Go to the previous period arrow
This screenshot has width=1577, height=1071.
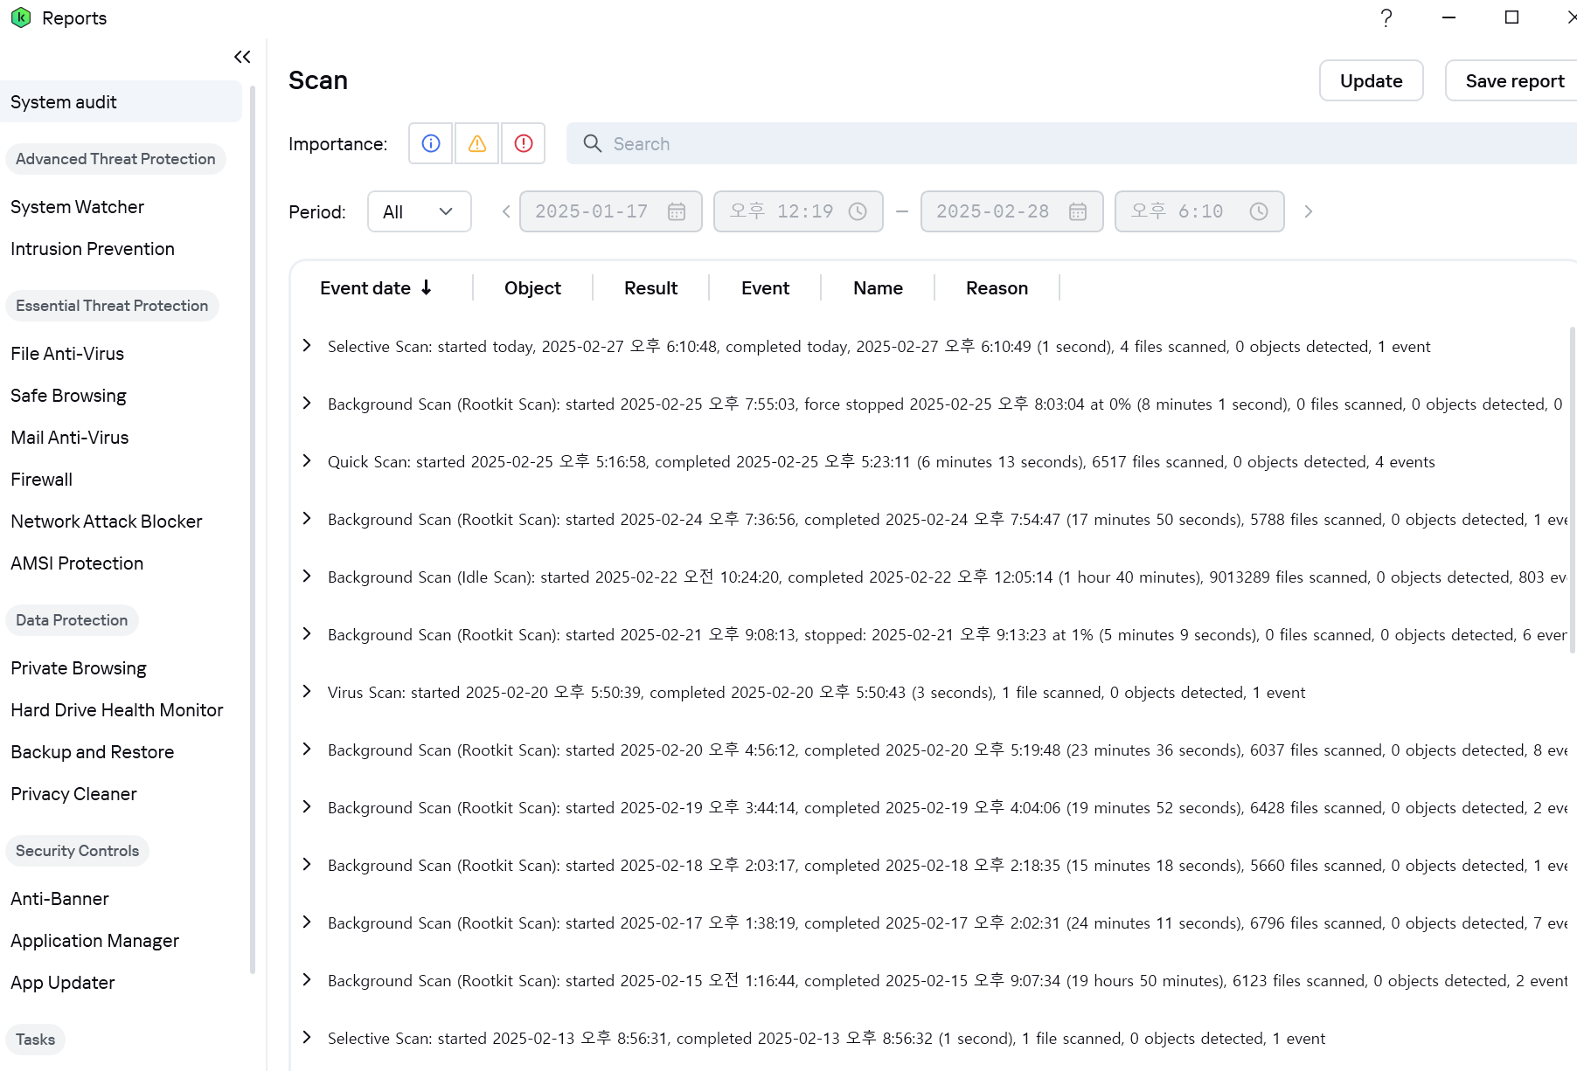pos(505,211)
